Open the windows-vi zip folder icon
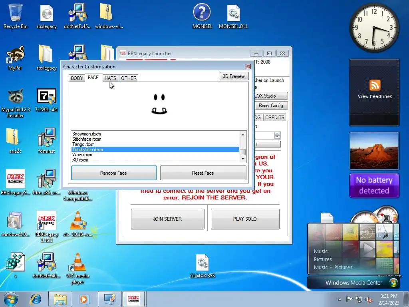Image resolution: width=409 pixels, height=307 pixels. tap(109, 16)
